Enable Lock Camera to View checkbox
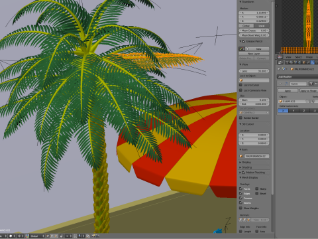This screenshot has height=239, width=318. click(240, 90)
